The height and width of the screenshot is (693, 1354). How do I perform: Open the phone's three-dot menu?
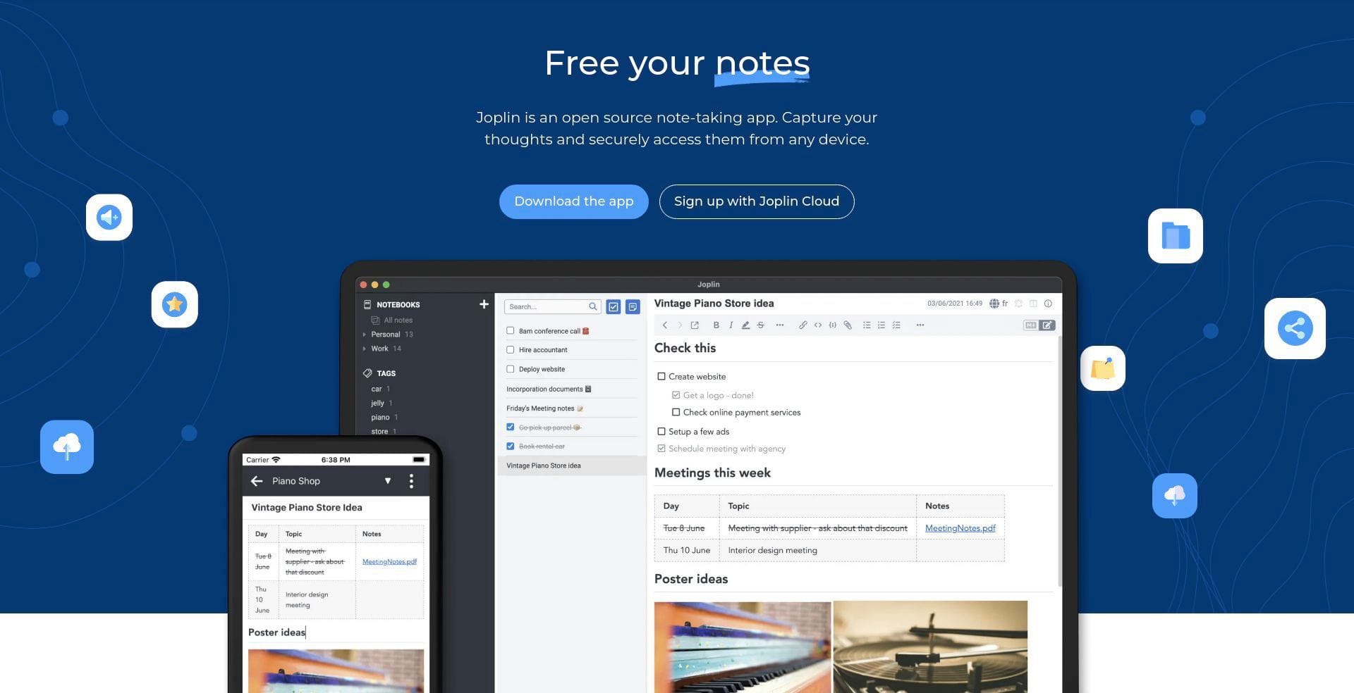pos(411,481)
